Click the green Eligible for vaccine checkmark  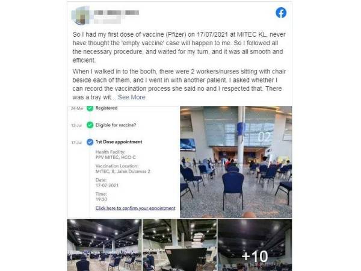point(90,125)
